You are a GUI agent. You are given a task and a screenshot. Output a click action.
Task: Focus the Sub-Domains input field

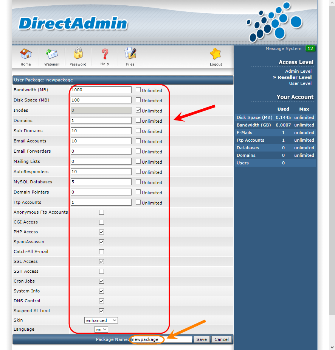101,131
